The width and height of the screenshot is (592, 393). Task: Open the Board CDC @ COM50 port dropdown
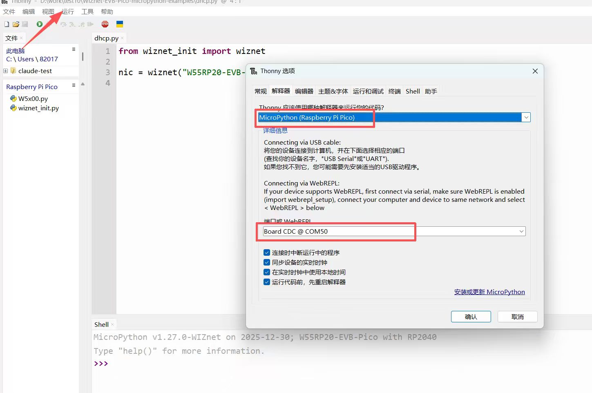pyautogui.click(x=521, y=232)
